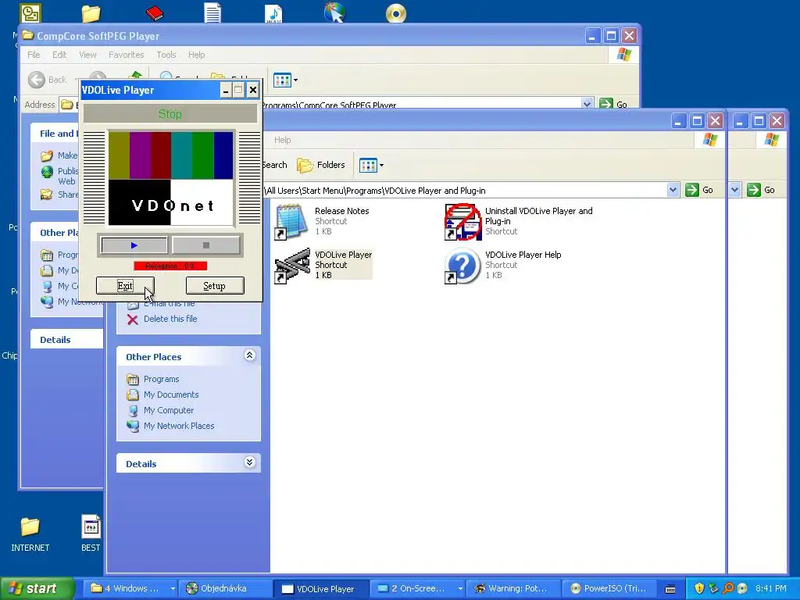This screenshot has height=600, width=800.
Task: Open File menu in CompCore SoftPEG window
Action: (34, 55)
